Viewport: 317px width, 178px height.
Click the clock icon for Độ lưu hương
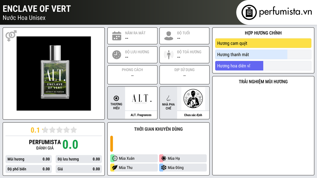point(117,55)
